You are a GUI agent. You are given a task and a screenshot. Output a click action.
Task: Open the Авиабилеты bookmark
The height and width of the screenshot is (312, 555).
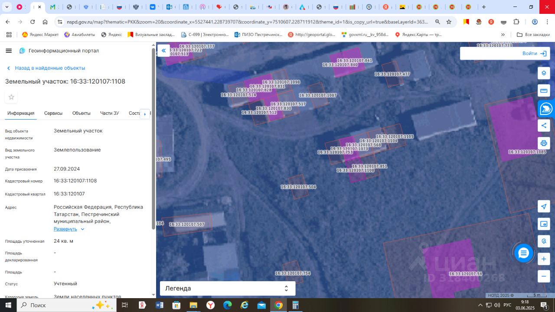[x=79, y=35]
